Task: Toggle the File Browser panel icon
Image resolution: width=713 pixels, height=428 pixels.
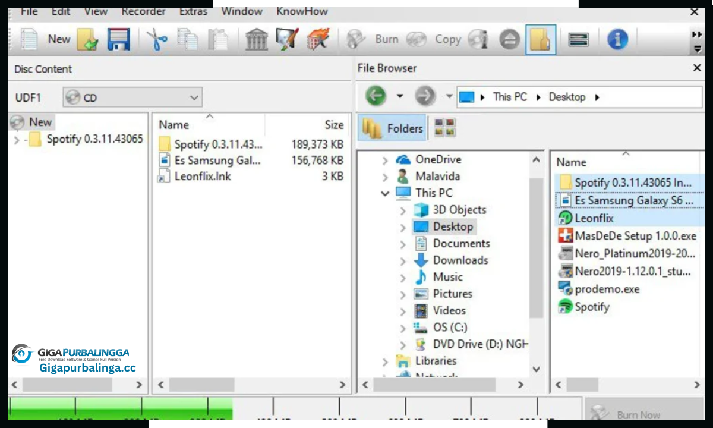Action: (x=541, y=39)
